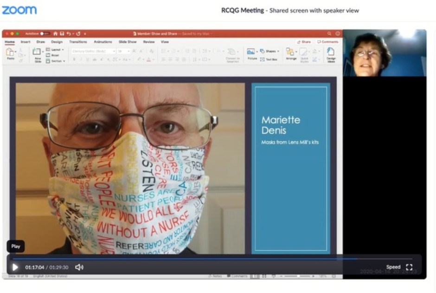Image resolution: width=436 pixels, height=293 pixels.
Task: Enter fullscreen mode via player icon
Action: point(409,267)
